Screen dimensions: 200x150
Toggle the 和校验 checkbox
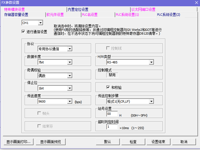[108, 87]
